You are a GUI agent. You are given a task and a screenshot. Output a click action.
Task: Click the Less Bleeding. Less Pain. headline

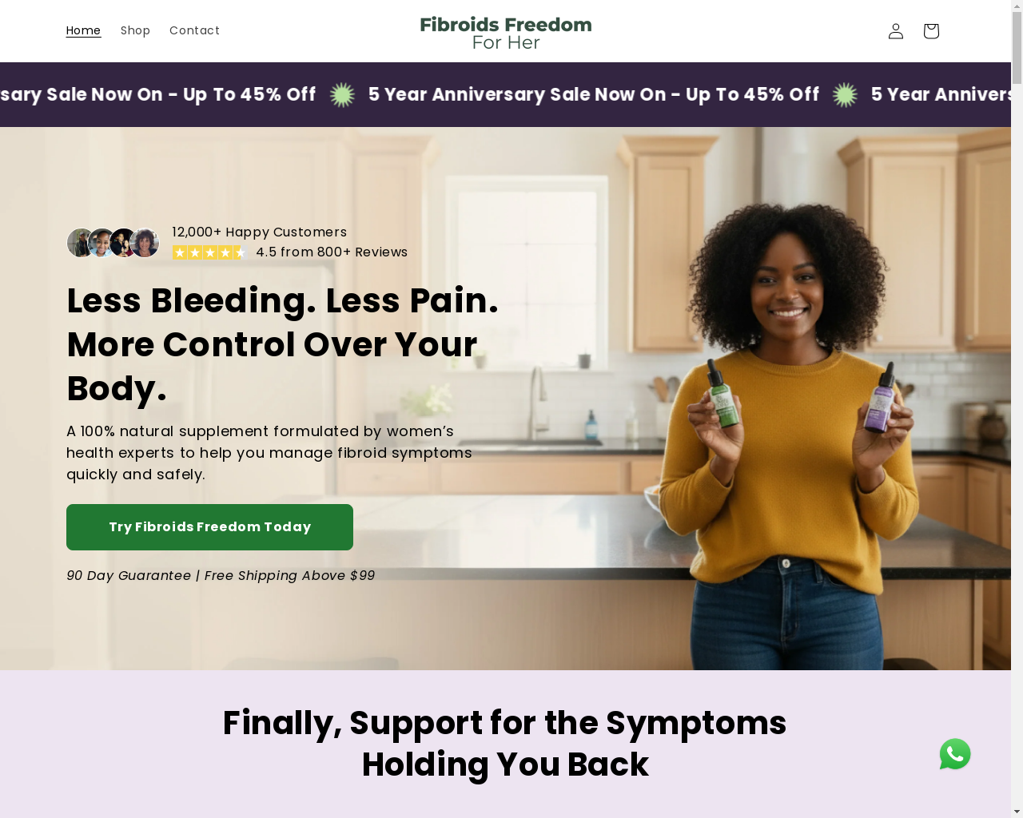(282, 344)
